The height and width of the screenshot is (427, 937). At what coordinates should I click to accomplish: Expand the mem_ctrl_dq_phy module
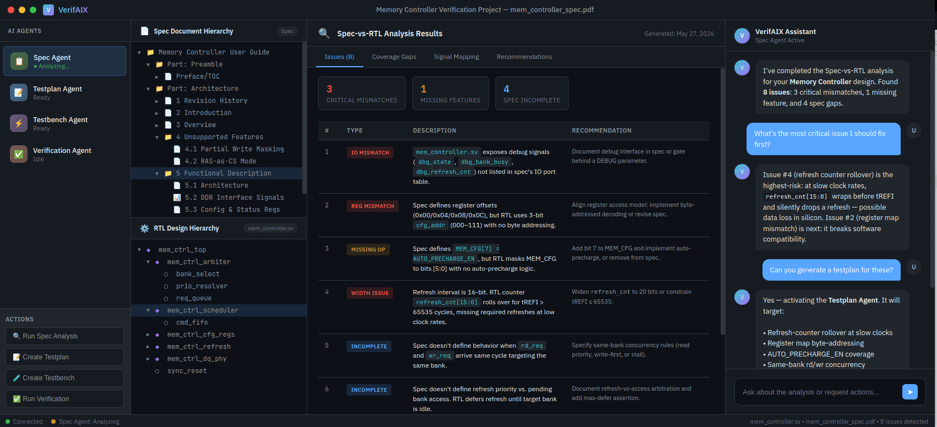149,359
